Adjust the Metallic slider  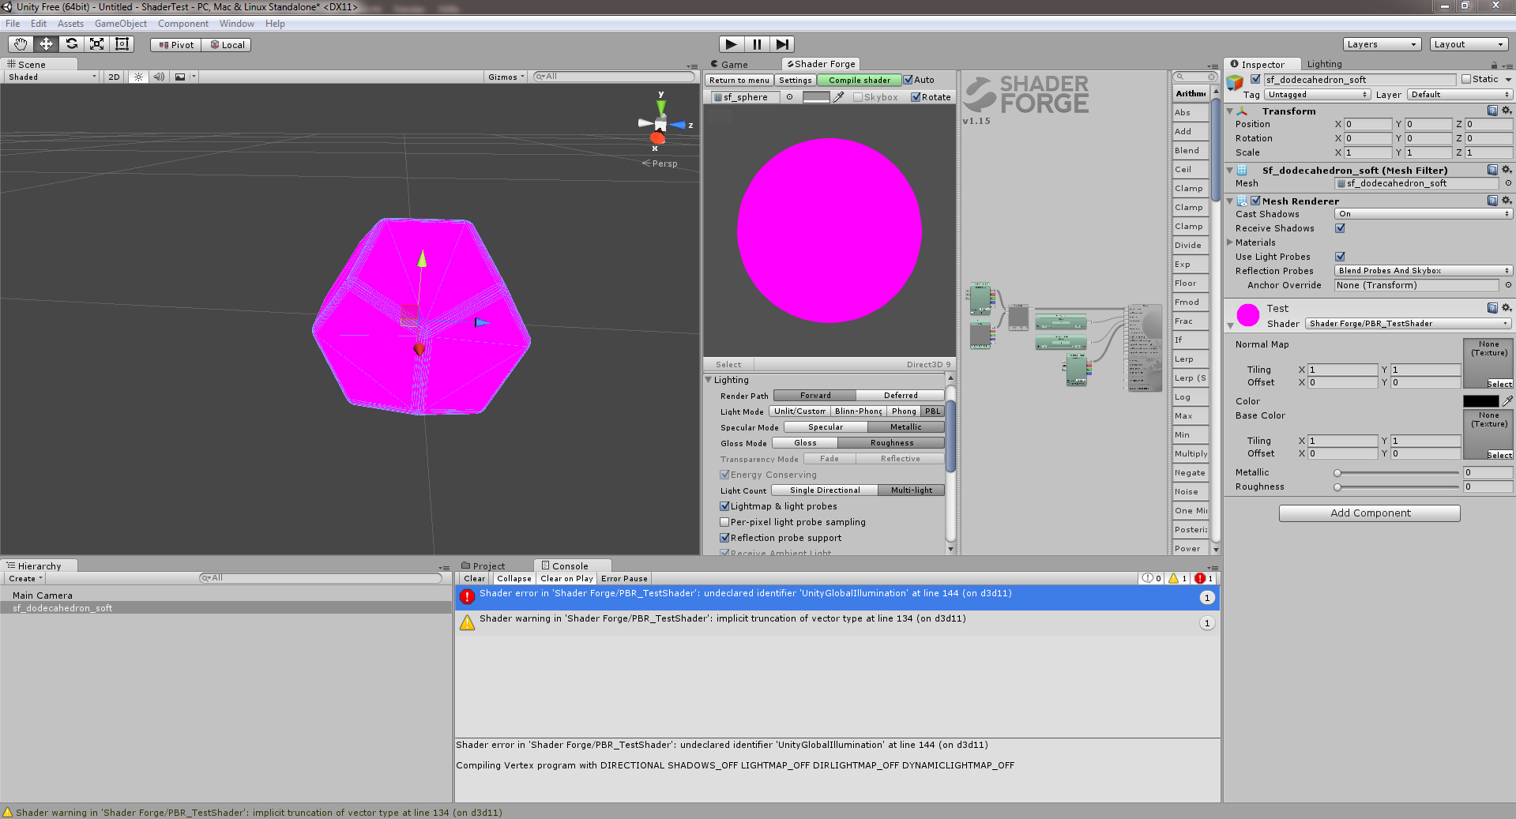tap(1398, 472)
